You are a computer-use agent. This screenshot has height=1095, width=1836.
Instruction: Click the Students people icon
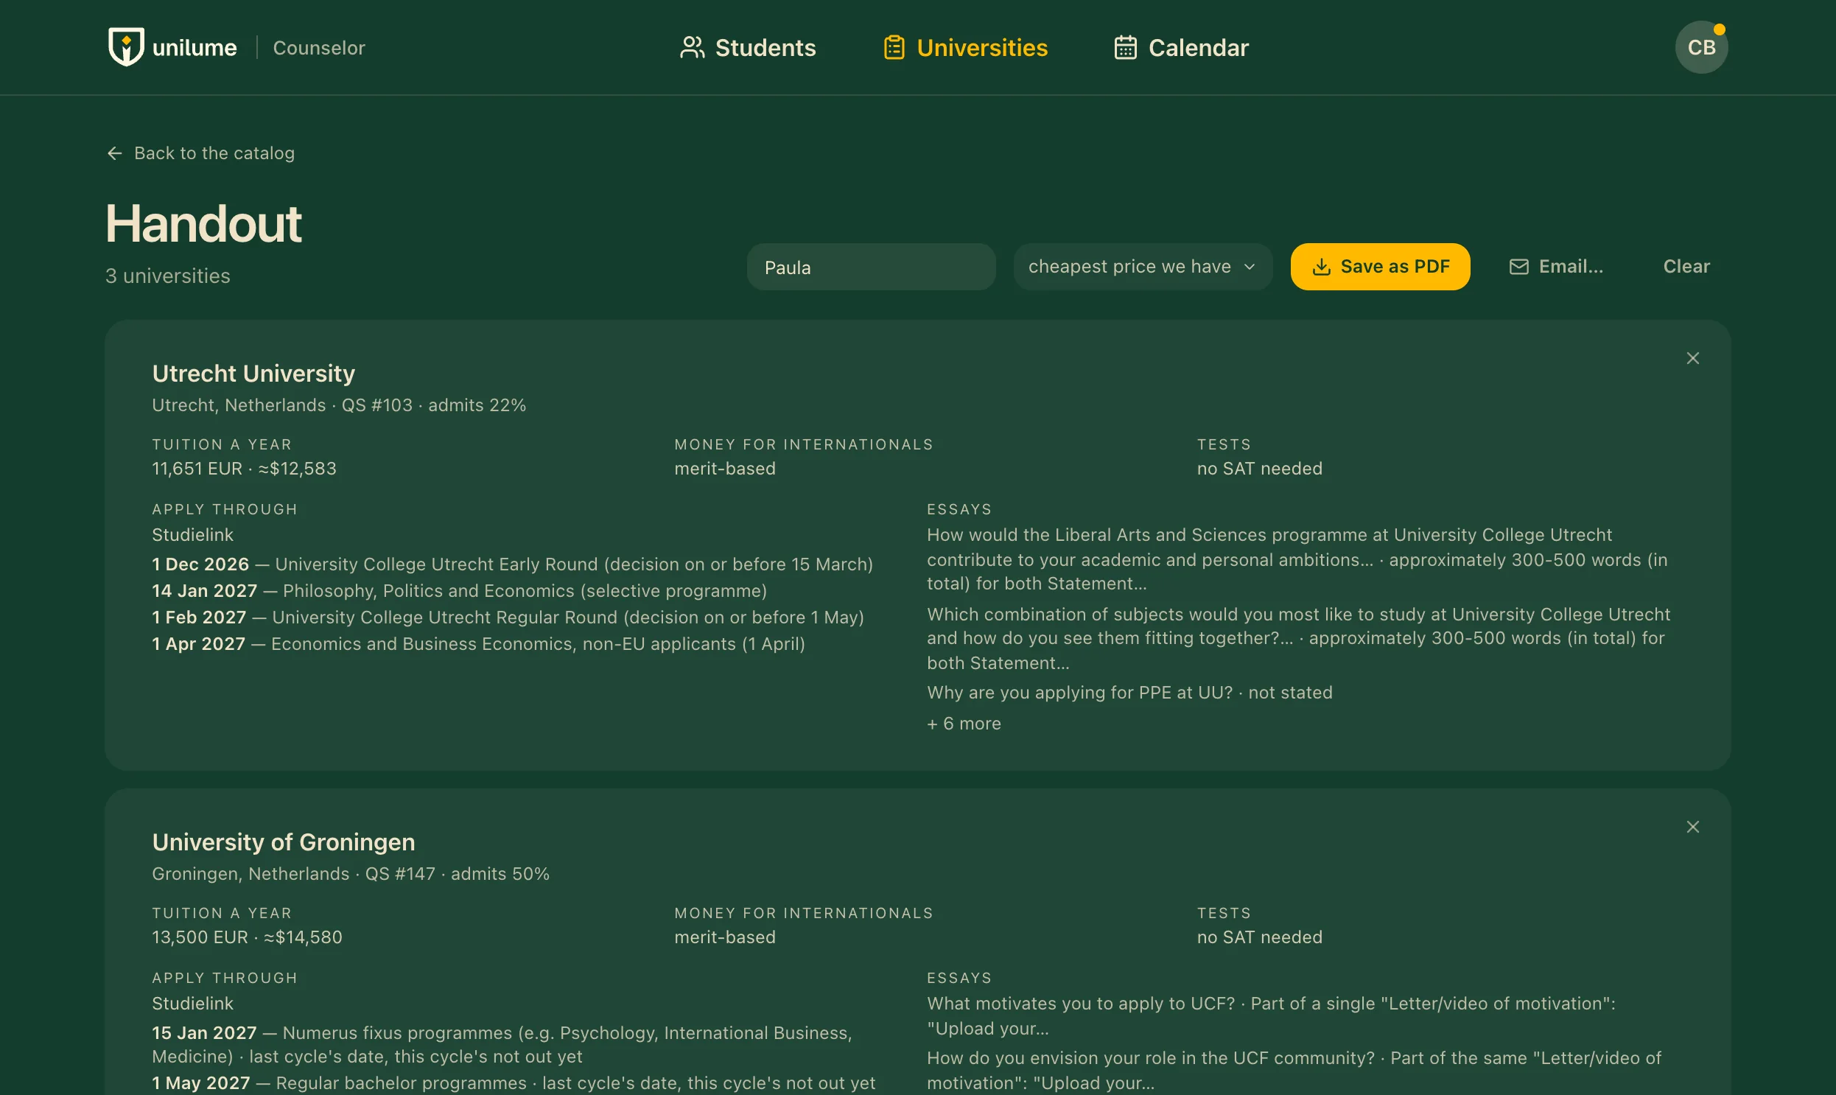[x=692, y=47]
